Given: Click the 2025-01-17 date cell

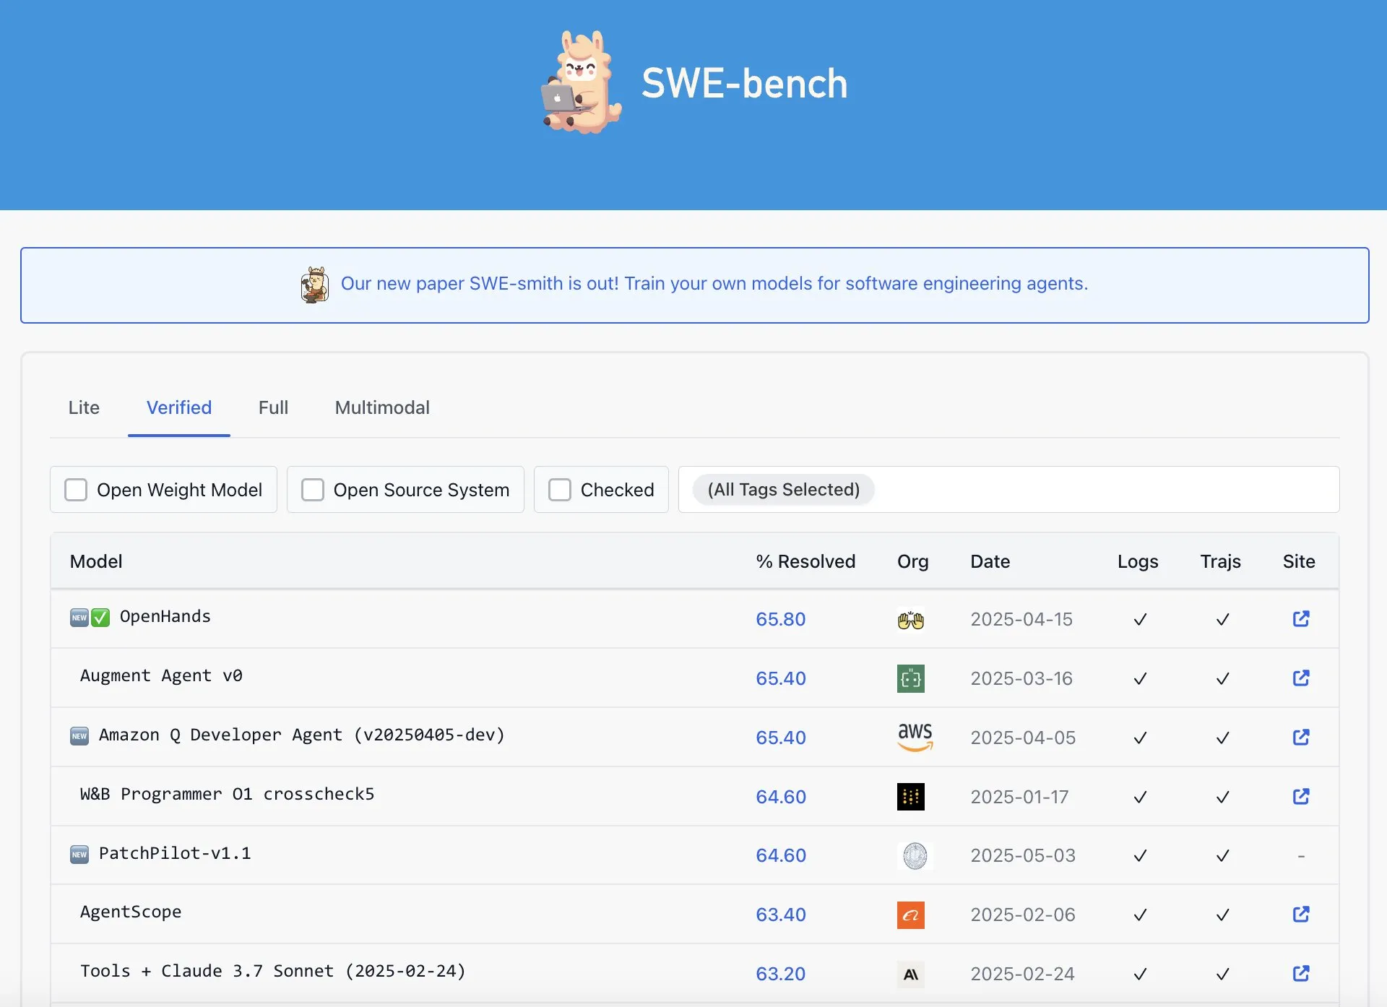Looking at the screenshot, I should tap(1019, 798).
